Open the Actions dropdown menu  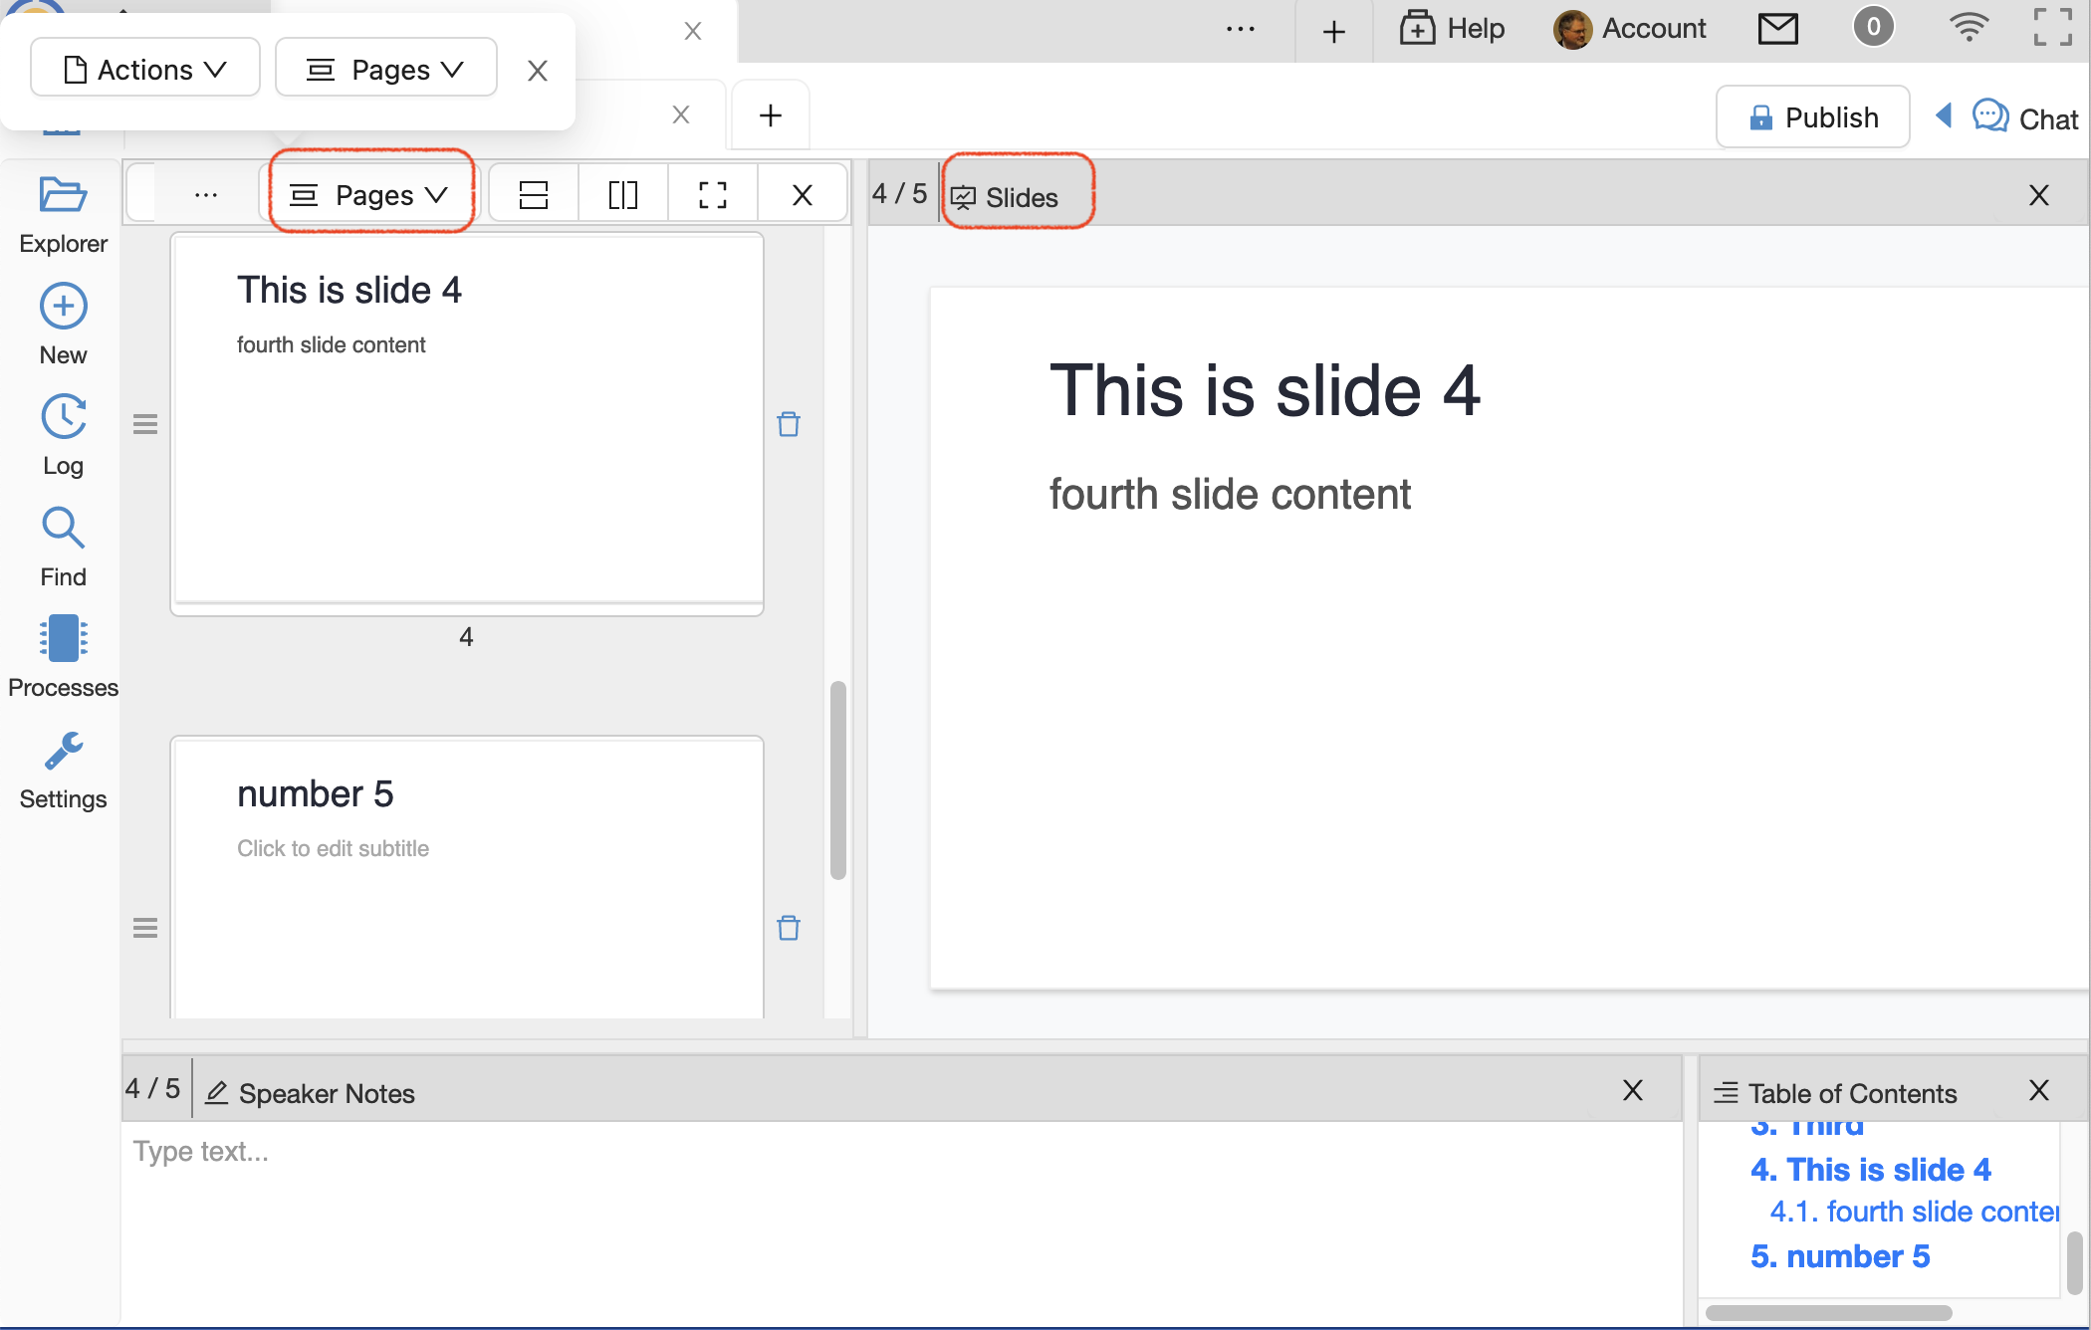(x=145, y=70)
